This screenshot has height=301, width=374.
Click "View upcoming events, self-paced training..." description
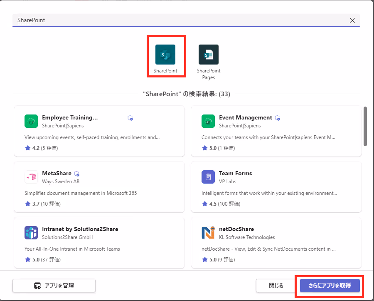point(92,137)
